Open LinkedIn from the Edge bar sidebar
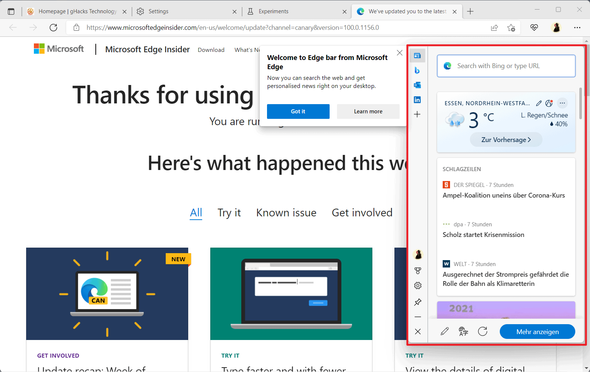 pos(418,99)
